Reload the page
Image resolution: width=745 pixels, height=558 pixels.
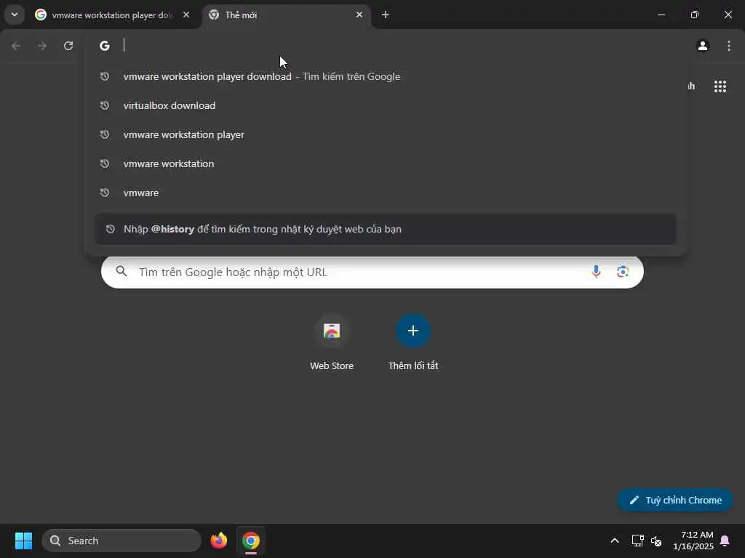[x=68, y=46]
